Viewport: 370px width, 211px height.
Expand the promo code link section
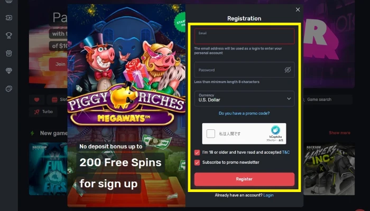(x=244, y=113)
